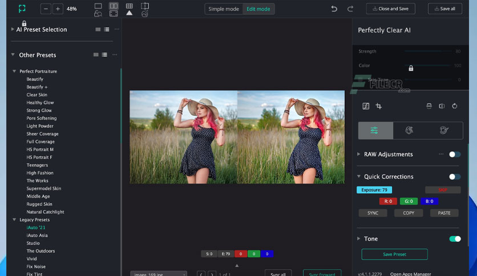Zoom out with the minus button
477x276 pixels.
[x=46, y=9]
